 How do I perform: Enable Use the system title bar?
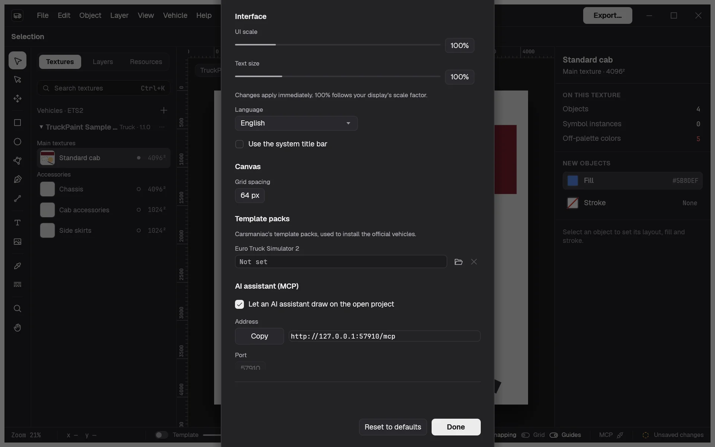[239, 144]
